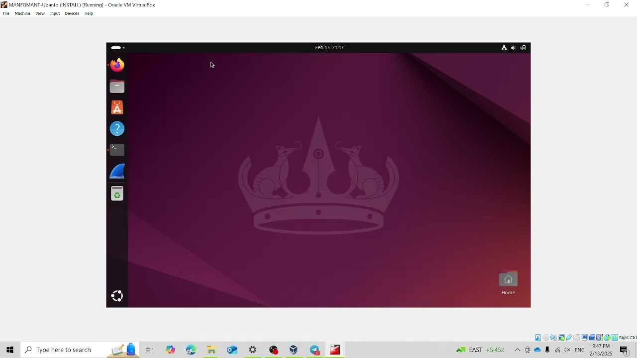Open Outlook from the taskbar
Image resolution: width=637 pixels, height=358 pixels.
(232, 350)
